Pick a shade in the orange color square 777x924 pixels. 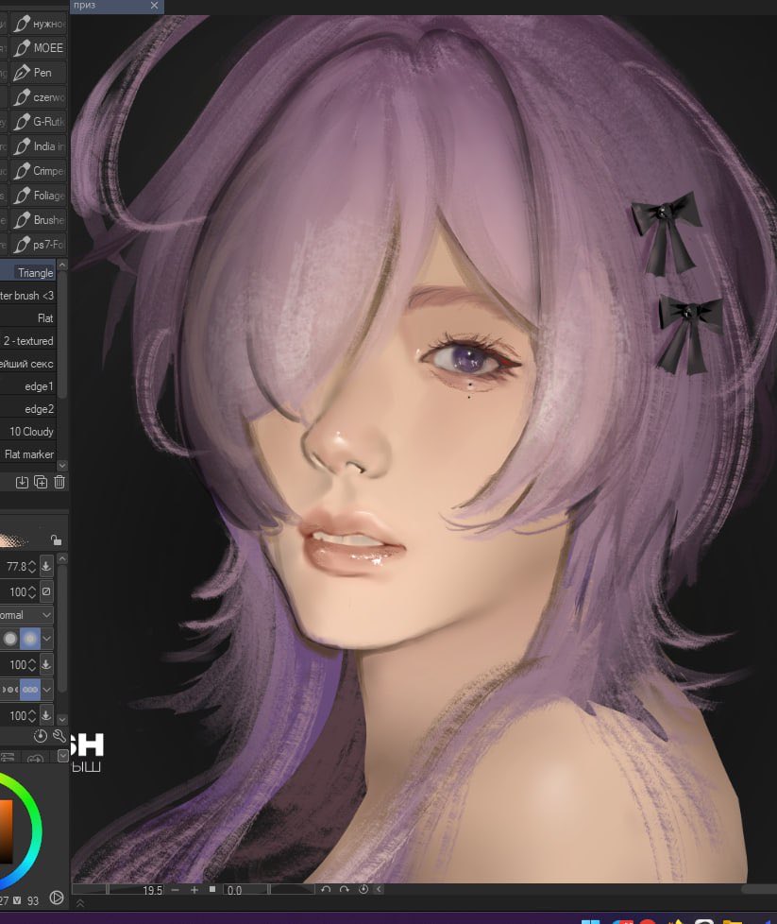(x=6, y=830)
